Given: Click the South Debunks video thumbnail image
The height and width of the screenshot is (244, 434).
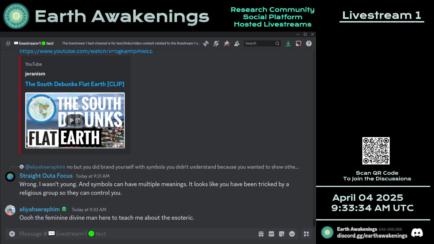Looking at the screenshot, I should (x=75, y=120).
